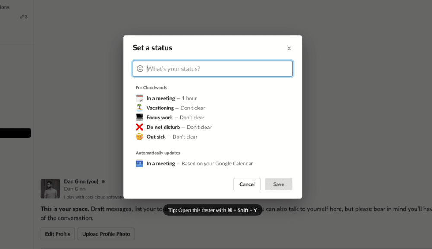The height and width of the screenshot is (249, 432).
Task: Select the calendar emoji next to In a meeting
Action: [139, 98]
